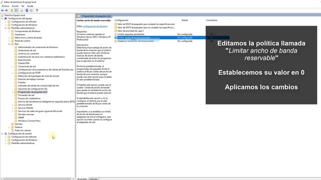Click folder icon beside BranchCache
This screenshot has height=180, width=321.
pyautogui.click(x=16, y=60)
